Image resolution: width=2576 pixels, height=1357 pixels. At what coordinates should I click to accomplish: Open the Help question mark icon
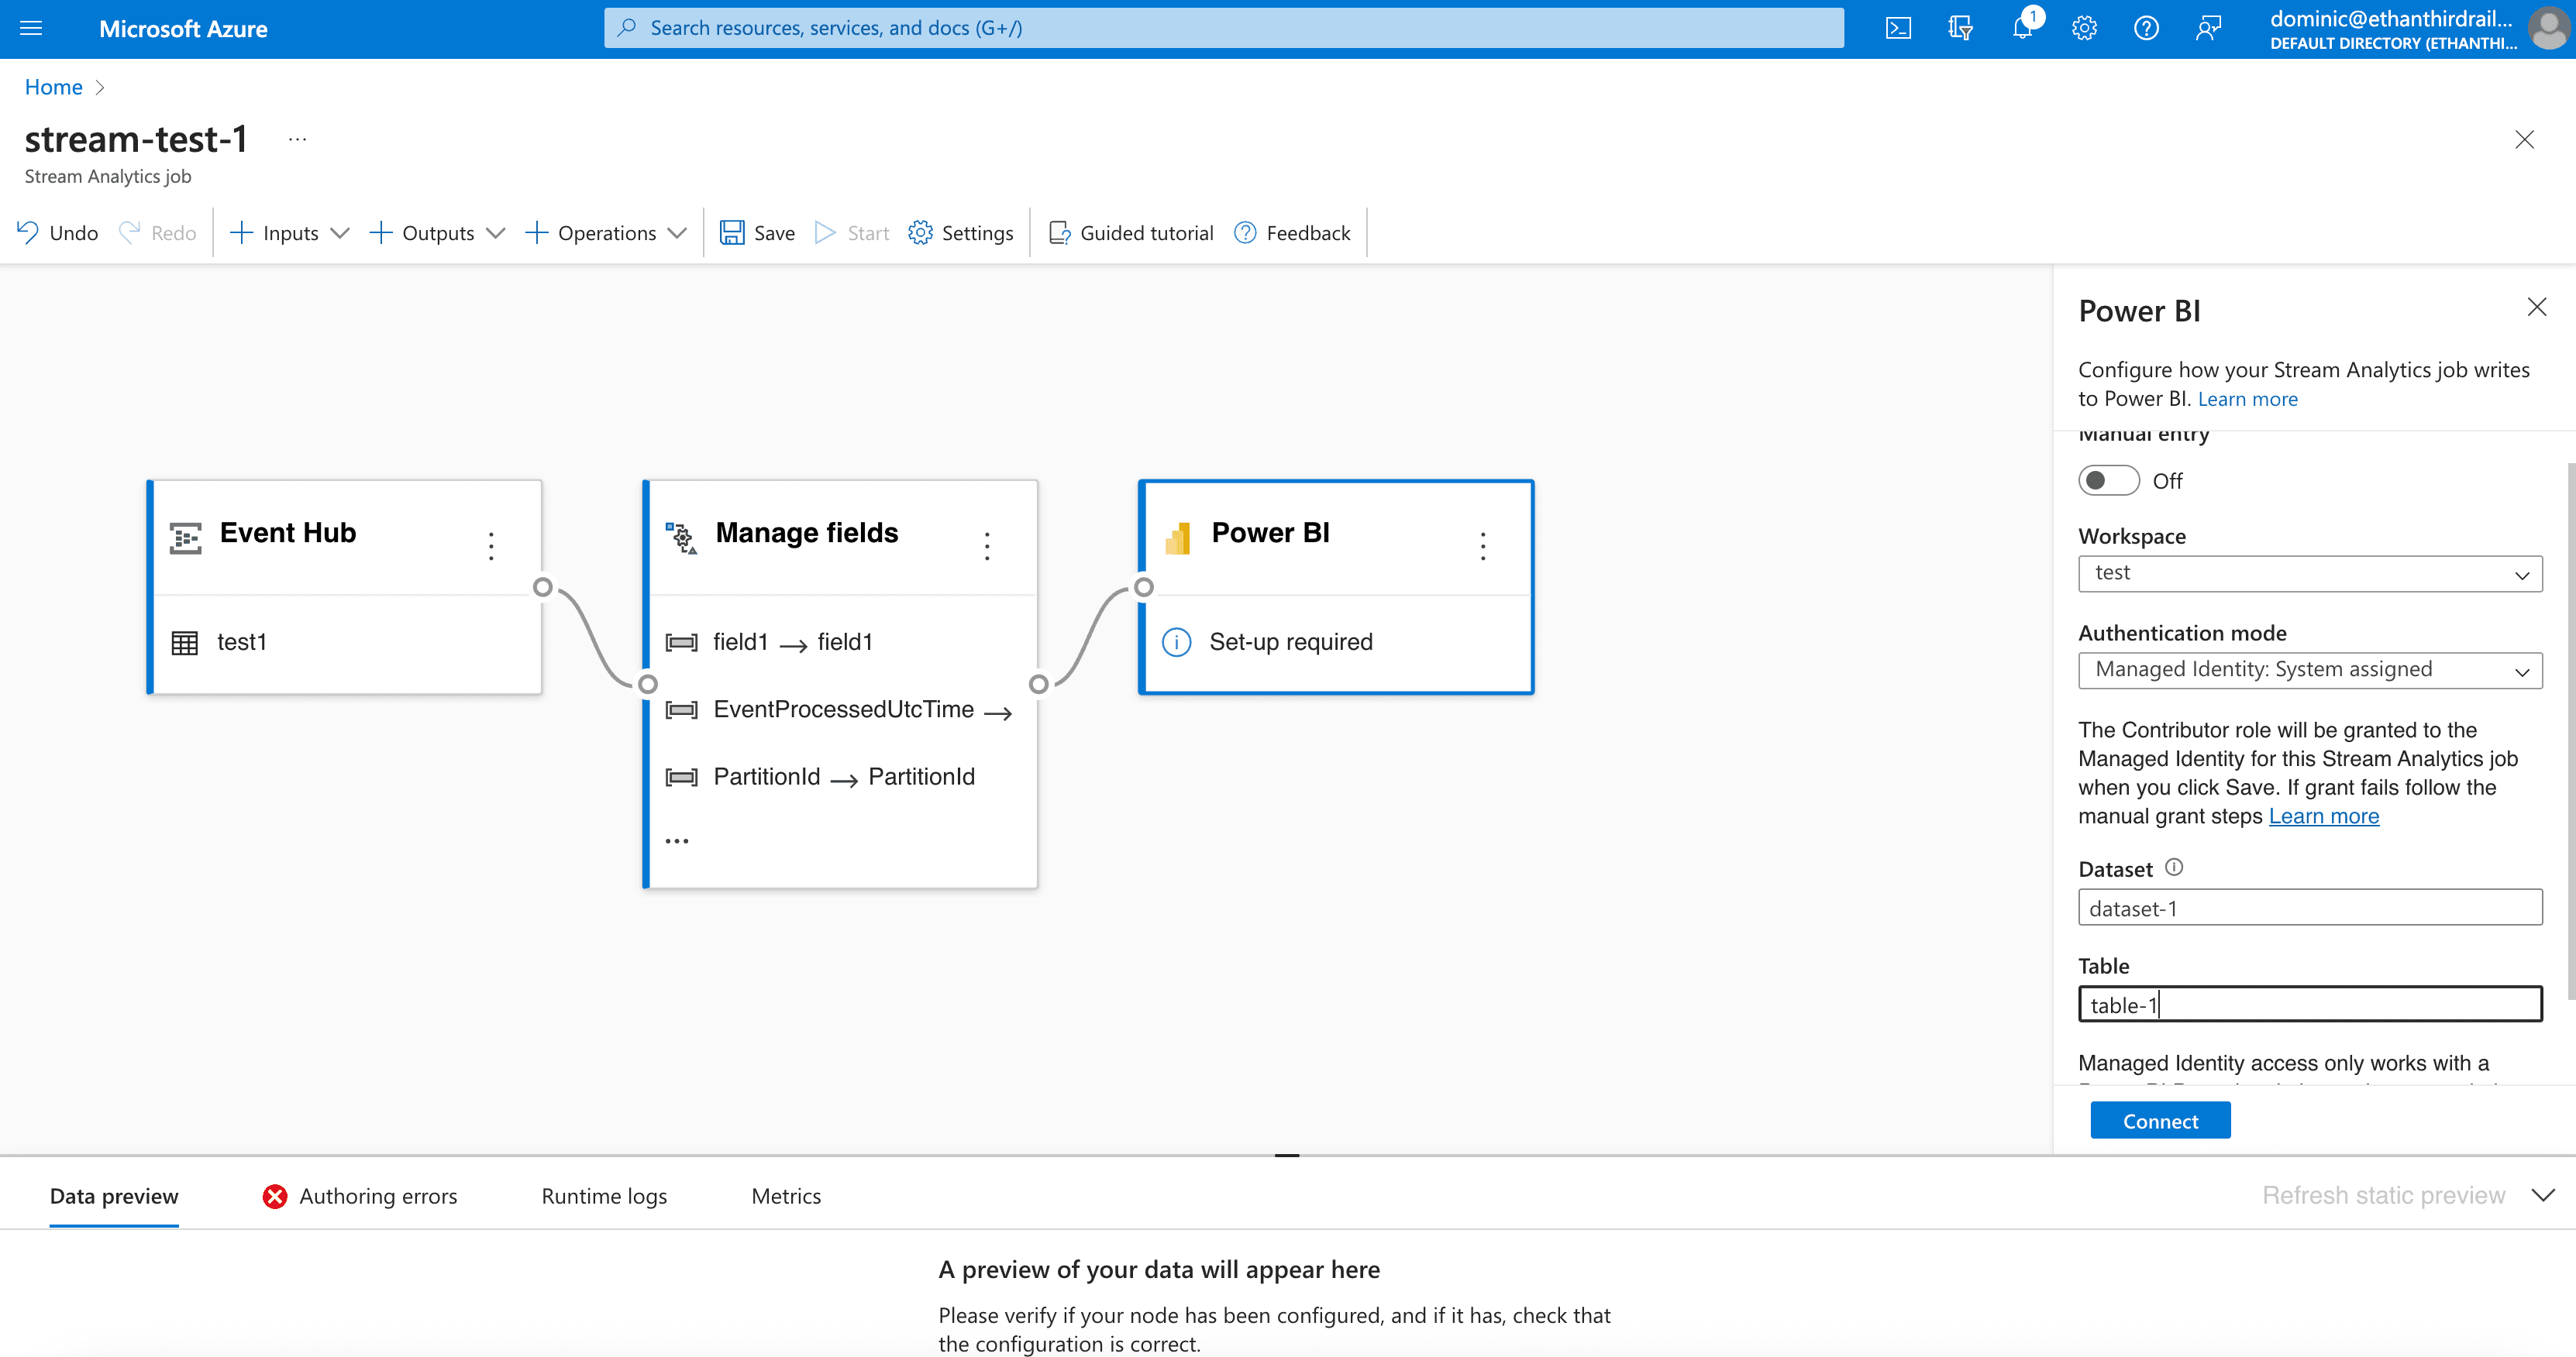point(2146,28)
